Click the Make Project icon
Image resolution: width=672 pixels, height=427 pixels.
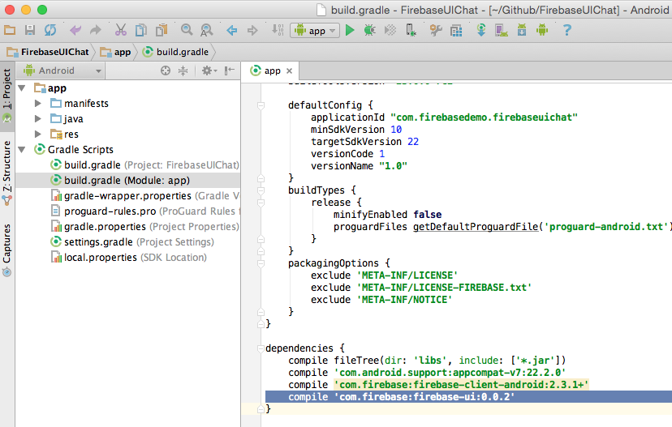pos(278,30)
